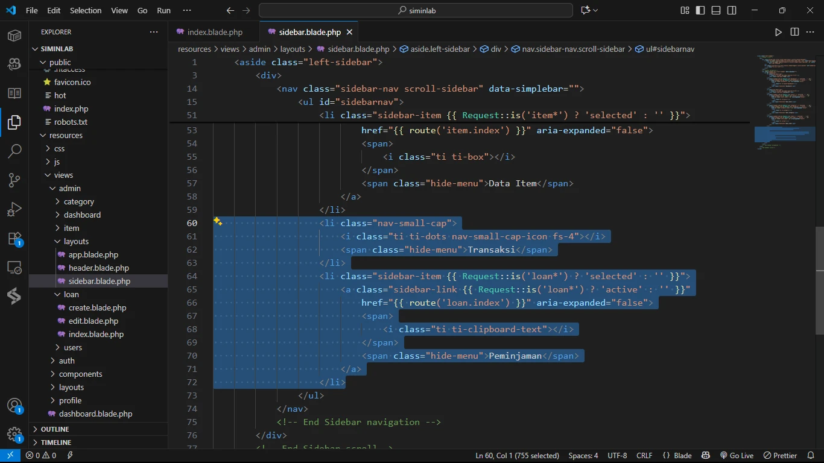Switch to the index.blade.php tab
The image size is (824, 463).
(214, 32)
